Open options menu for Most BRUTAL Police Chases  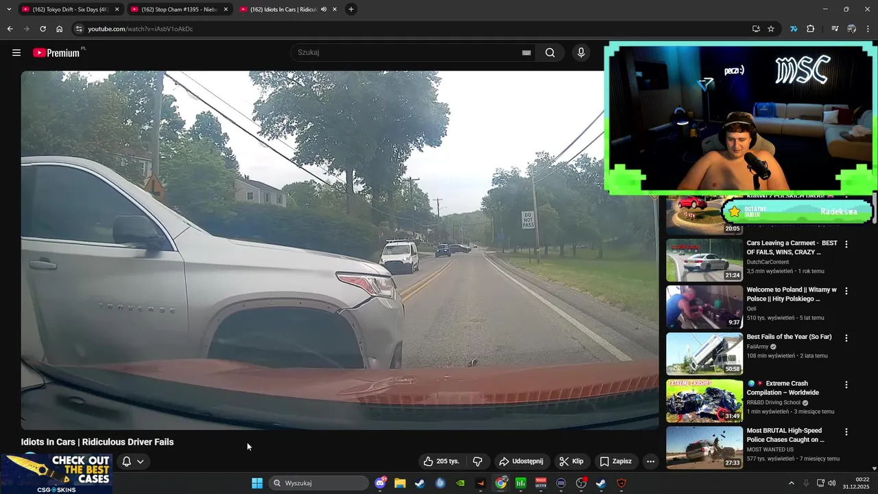[846, 432]
